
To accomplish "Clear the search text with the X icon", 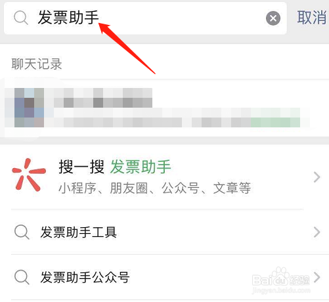I will (x=273, y=18).
